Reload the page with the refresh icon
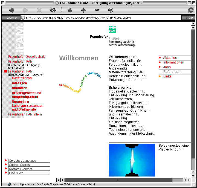This screenshot has width=197, height=188. click(x=53, y=10)
